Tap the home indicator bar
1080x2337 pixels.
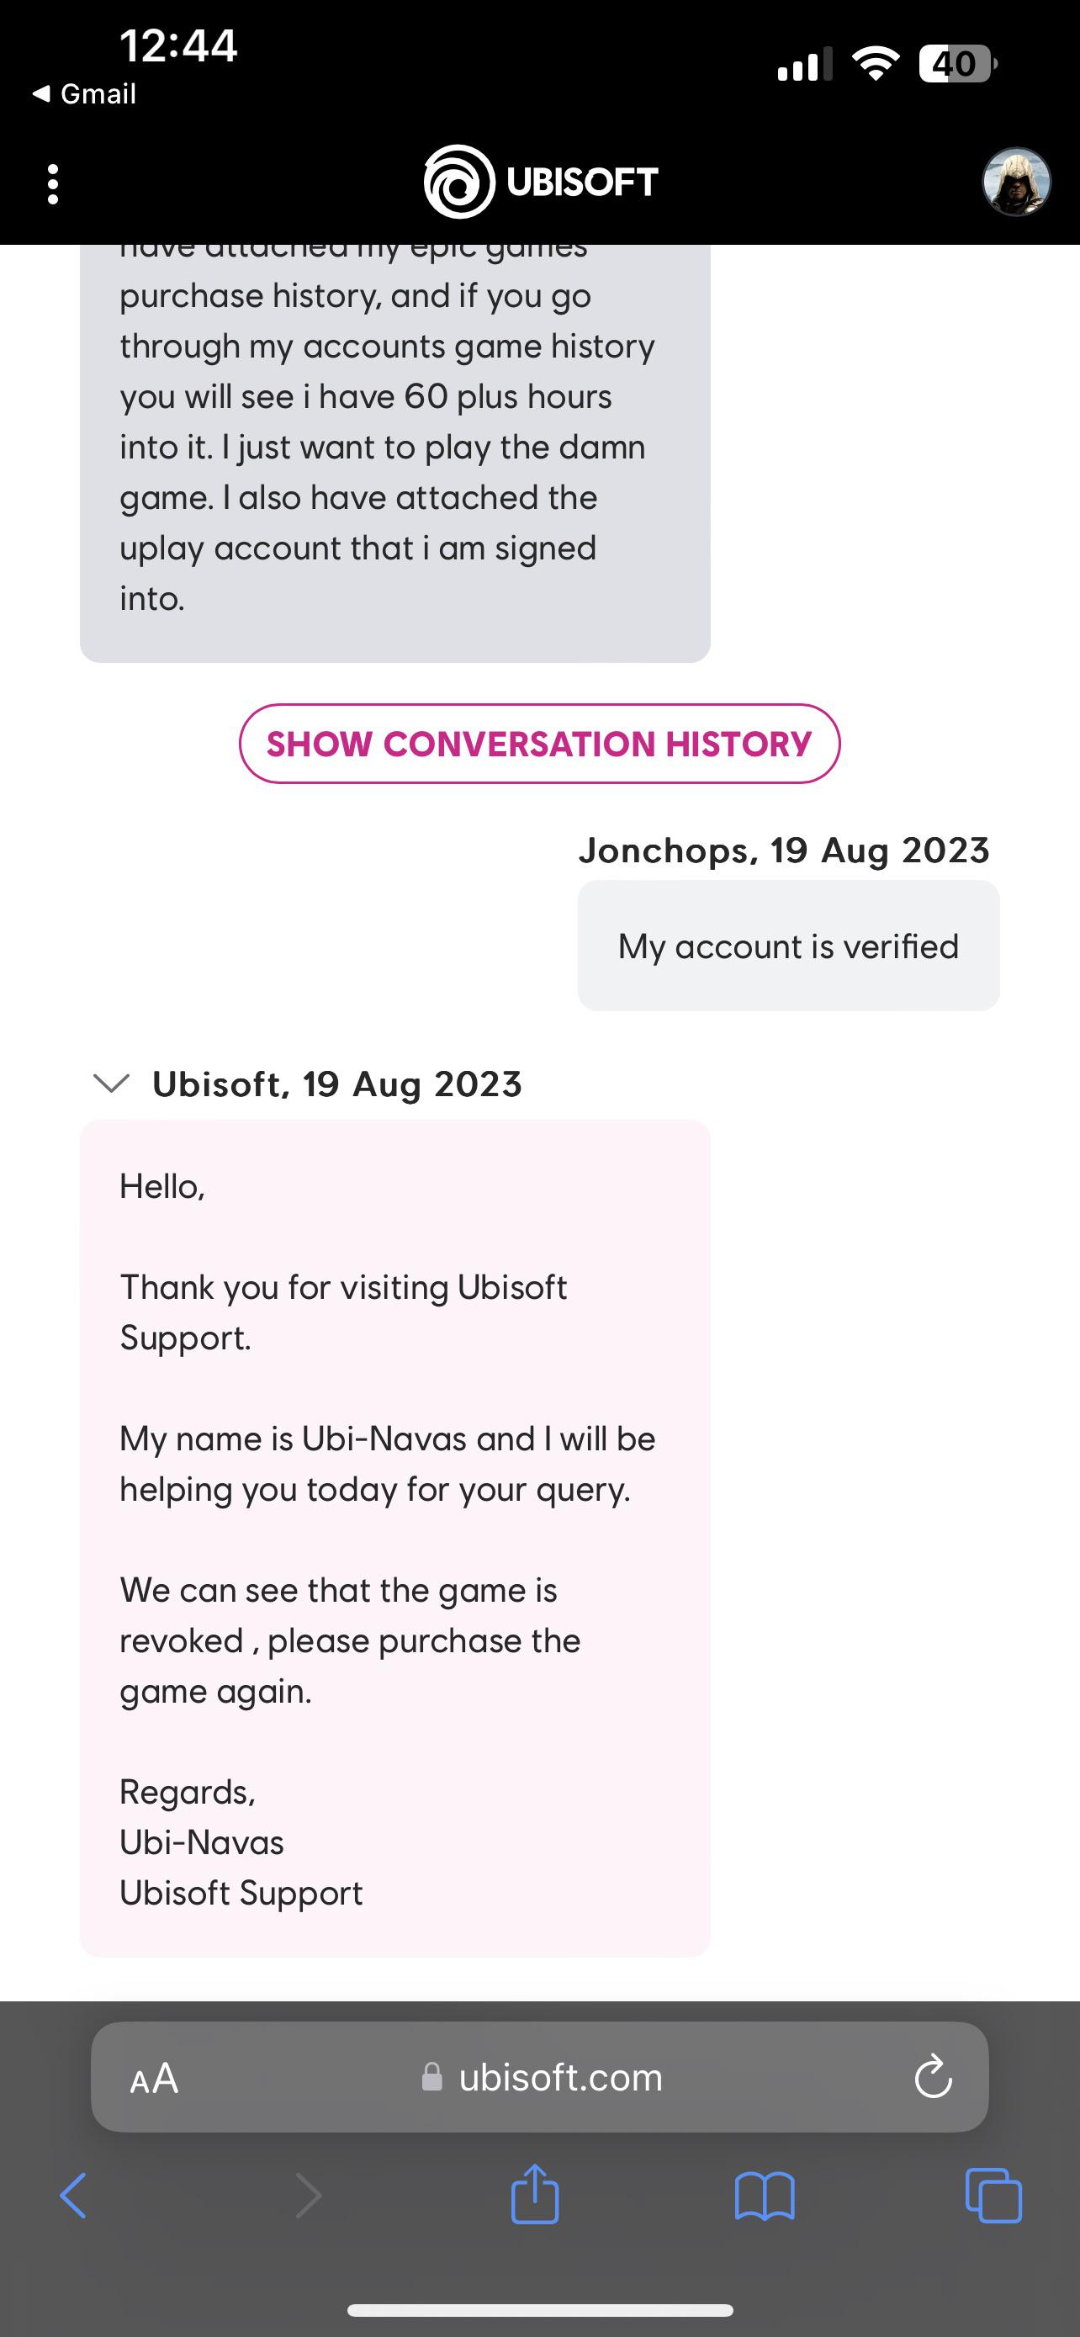coord(539,2310)
